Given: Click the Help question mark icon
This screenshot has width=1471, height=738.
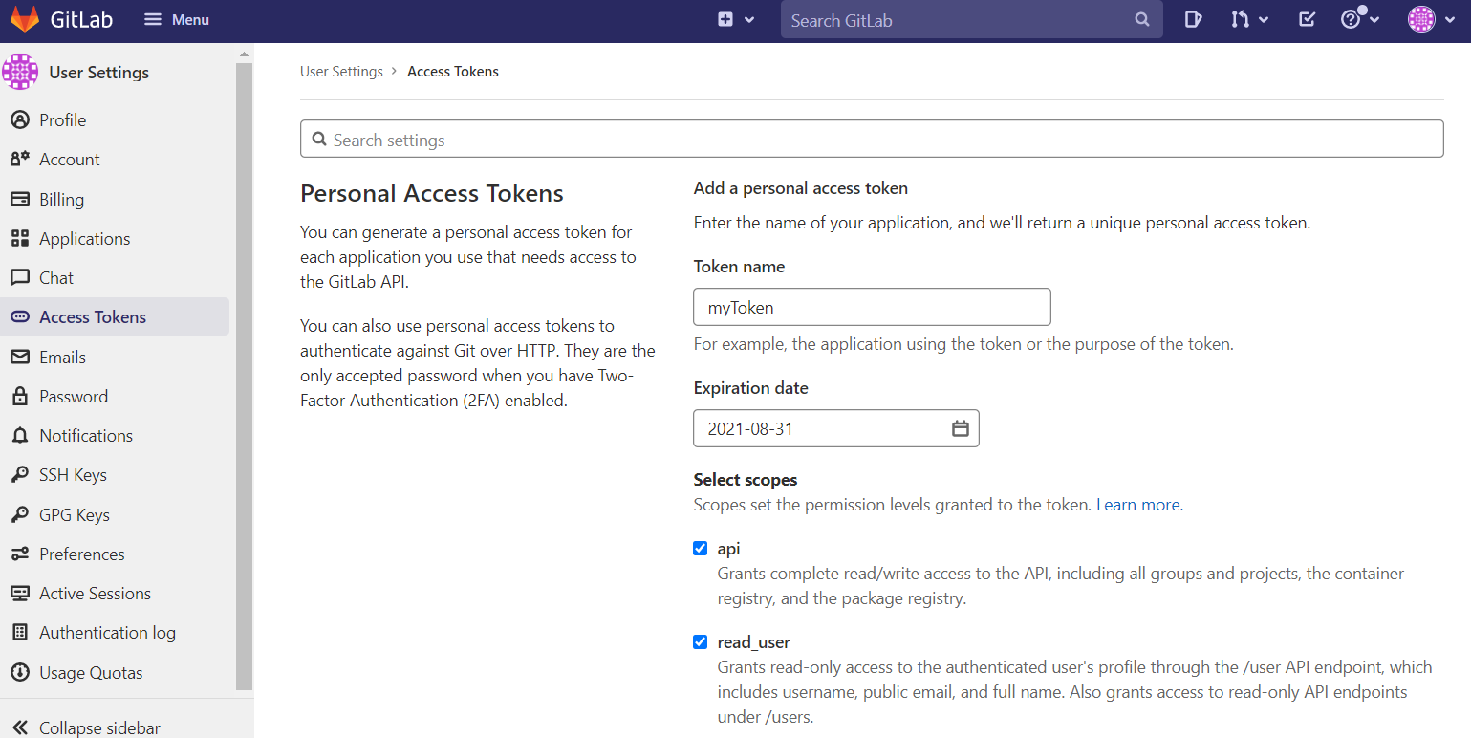Looking at the screenshot, I should point(1352,19).
